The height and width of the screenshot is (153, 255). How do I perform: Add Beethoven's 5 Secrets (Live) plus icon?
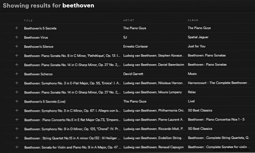(x=17, y=101)
